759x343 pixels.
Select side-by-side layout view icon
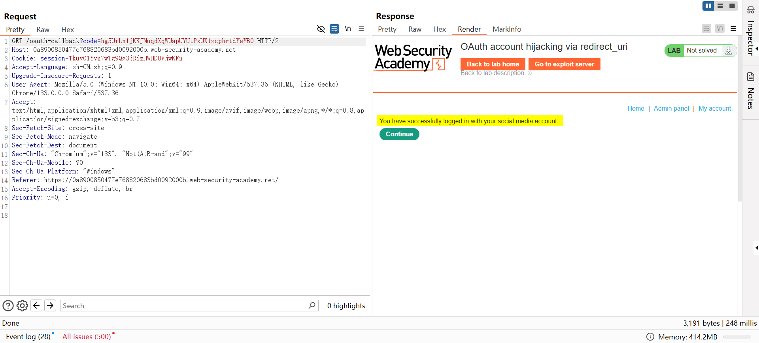[708, 6]
